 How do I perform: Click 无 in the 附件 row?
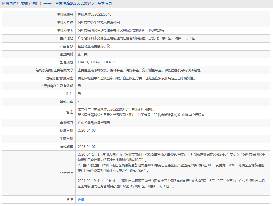(79, 94)
